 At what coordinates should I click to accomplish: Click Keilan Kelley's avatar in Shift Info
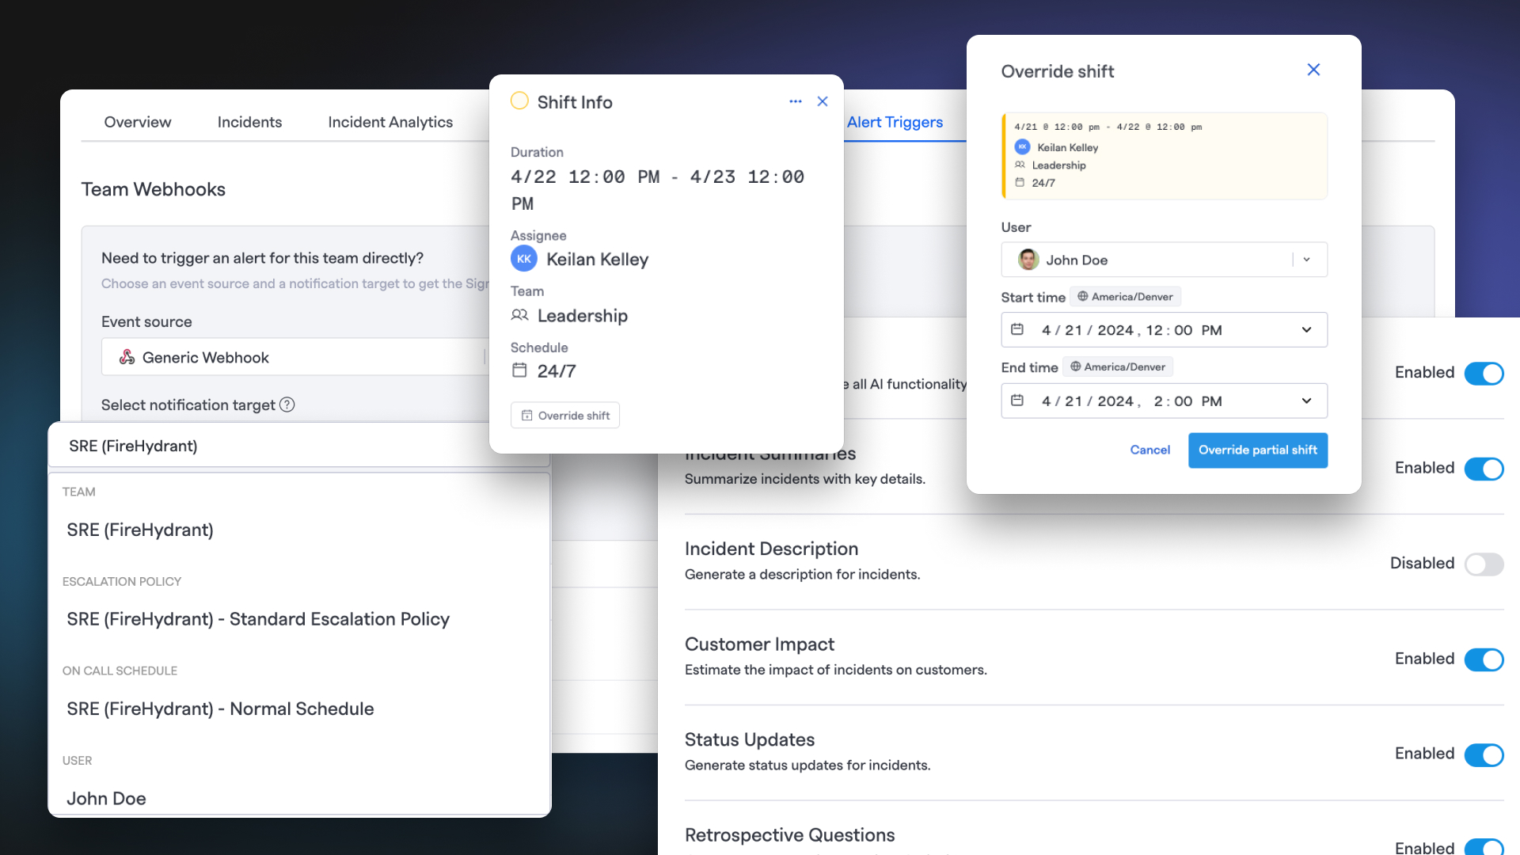click(x=523, y=258)
